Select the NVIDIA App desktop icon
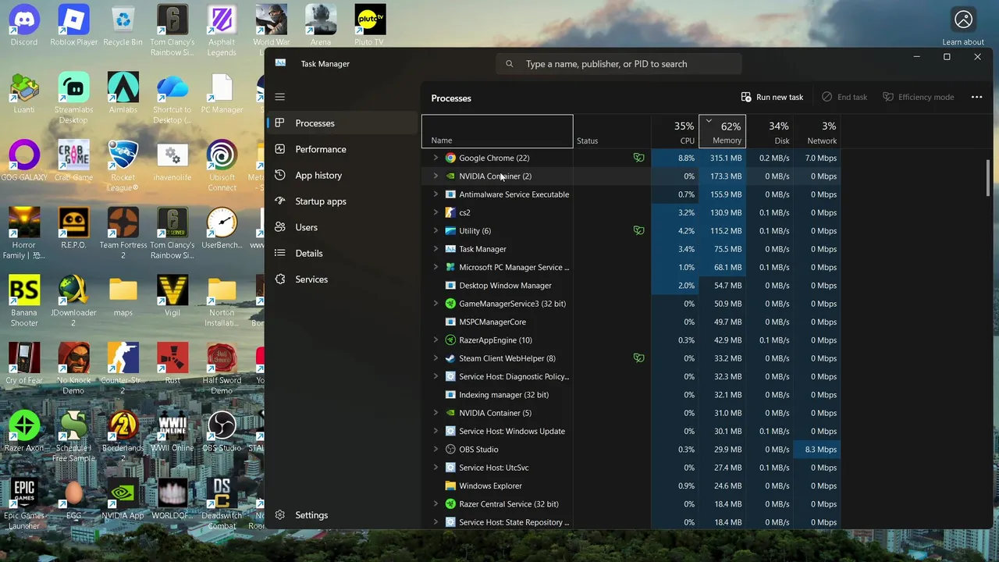 coord(123,500)
